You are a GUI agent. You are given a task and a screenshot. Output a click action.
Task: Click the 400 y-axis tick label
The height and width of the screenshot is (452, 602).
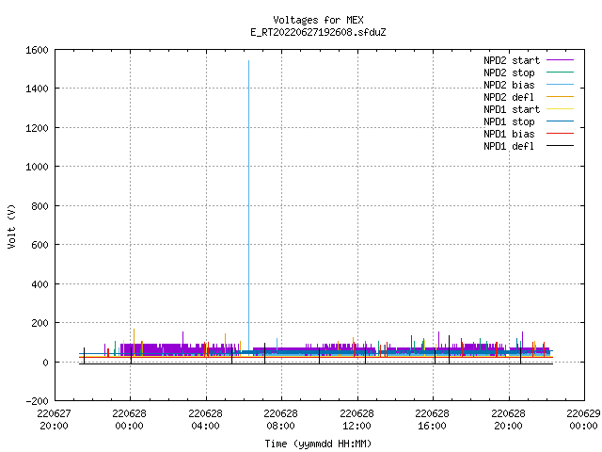(x=40, y=284)
